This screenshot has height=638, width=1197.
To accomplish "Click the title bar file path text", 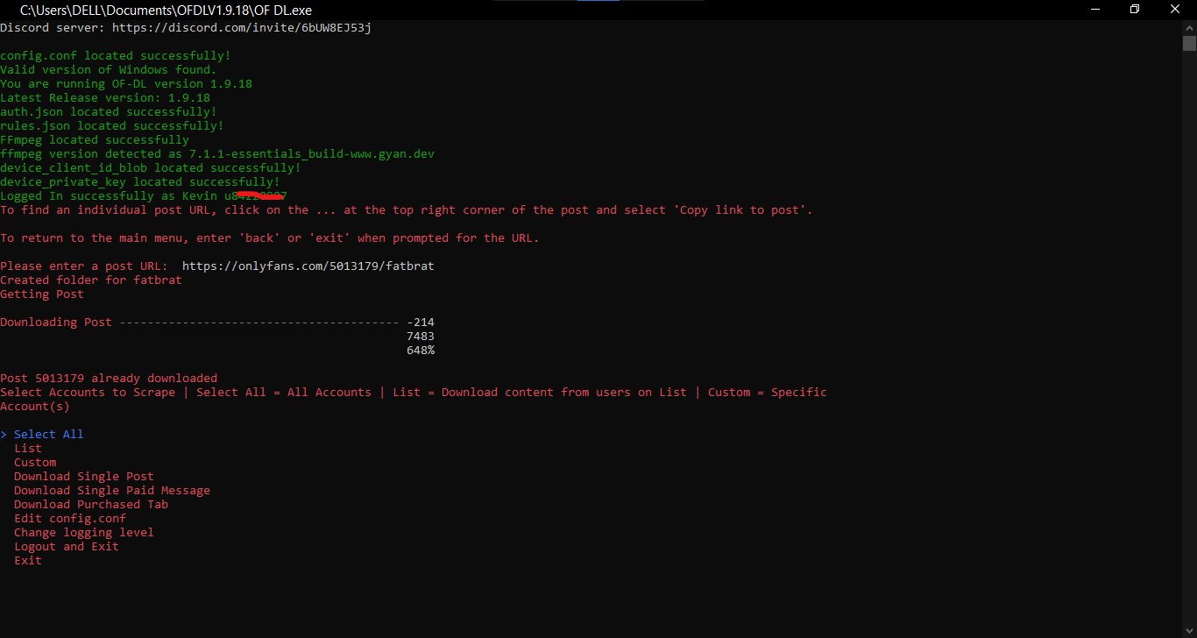I will (166, 10).
